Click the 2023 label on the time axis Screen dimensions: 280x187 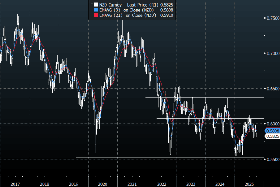191,184
